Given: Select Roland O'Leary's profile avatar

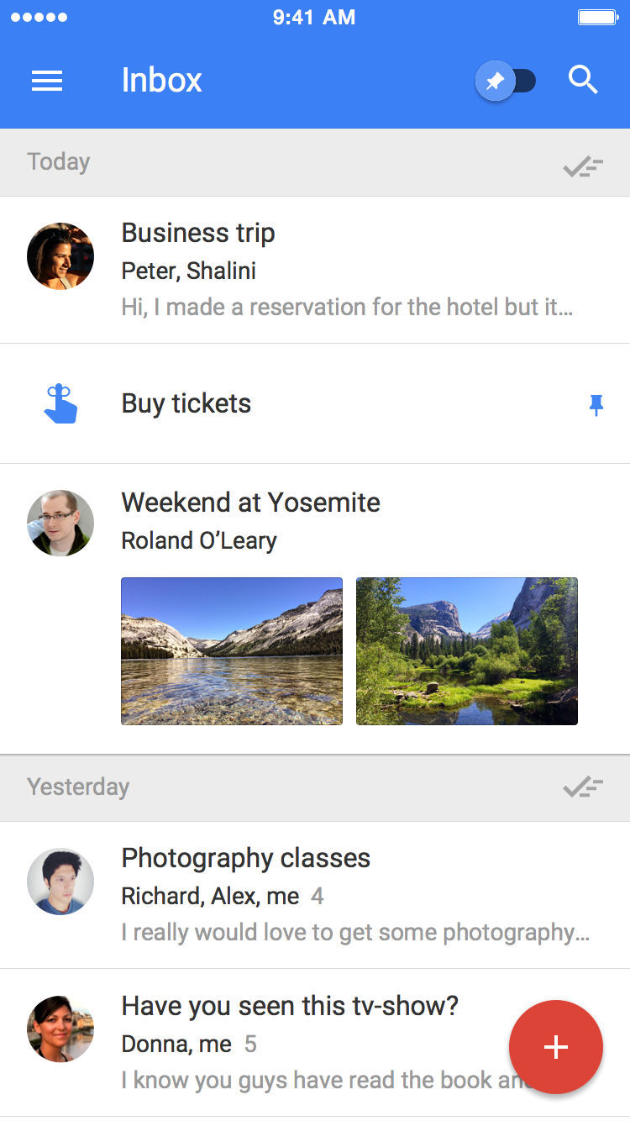Looking at the screenshot, I should (60, 524).
